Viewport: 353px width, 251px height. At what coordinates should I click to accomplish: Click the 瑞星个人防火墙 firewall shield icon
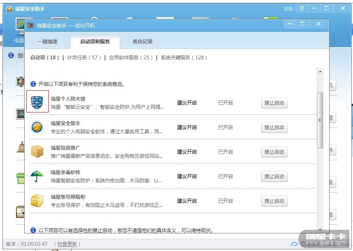37,102
